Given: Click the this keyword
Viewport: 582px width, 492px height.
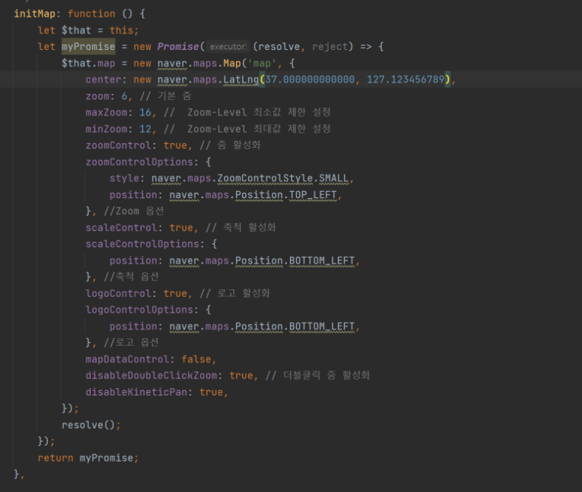Looking at the screenshot, I should point(122,30).
